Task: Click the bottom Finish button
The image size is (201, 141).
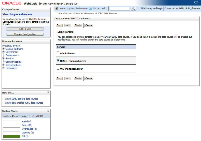Action: tap(77, 78)
